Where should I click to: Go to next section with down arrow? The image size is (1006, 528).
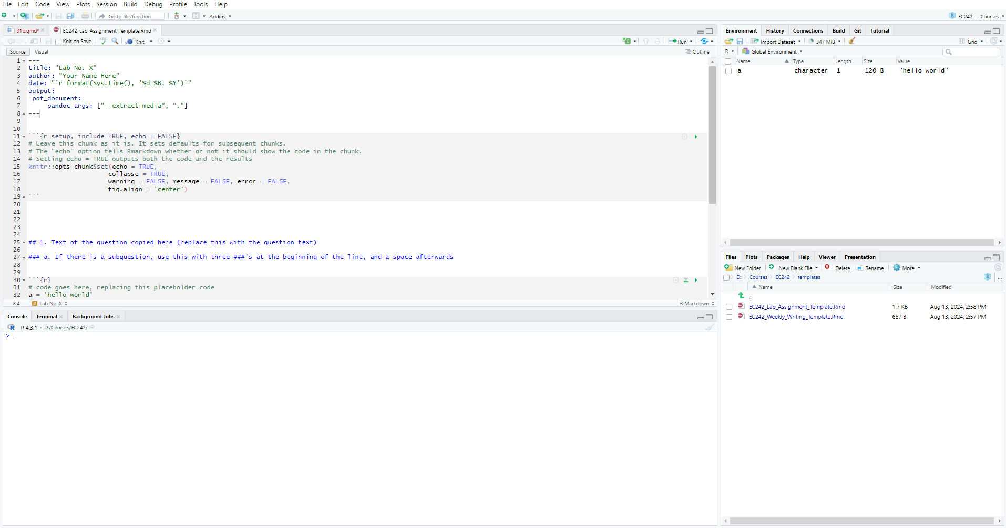[x=658, y=41]
